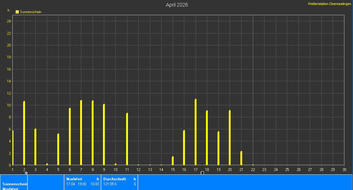Click the April 2026 chart title

(x=177, y=5)
